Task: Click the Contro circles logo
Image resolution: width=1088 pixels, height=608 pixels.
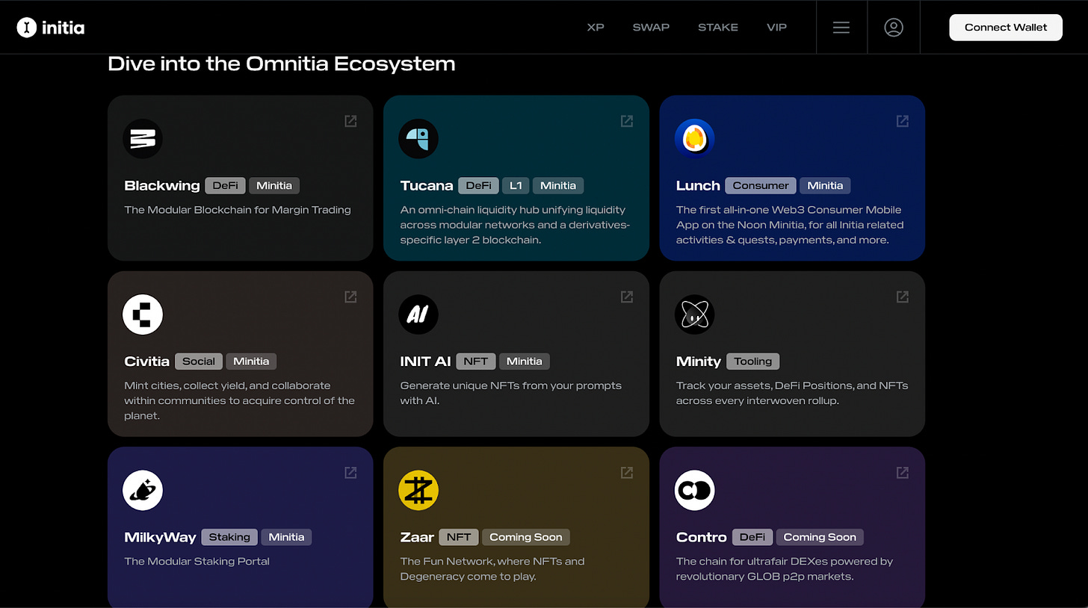Action: 695,491
